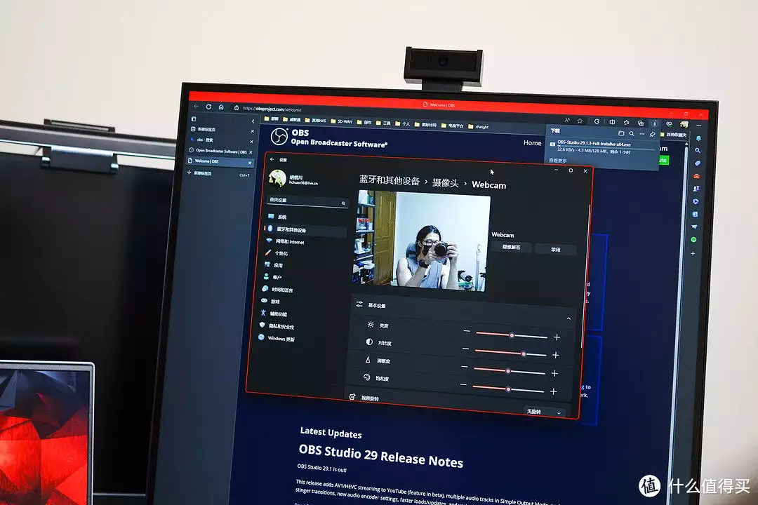Click 蓝牙和其他设备 in breadcrumb
This screenshot has height=505, width=758.
(x=389, y=180)
